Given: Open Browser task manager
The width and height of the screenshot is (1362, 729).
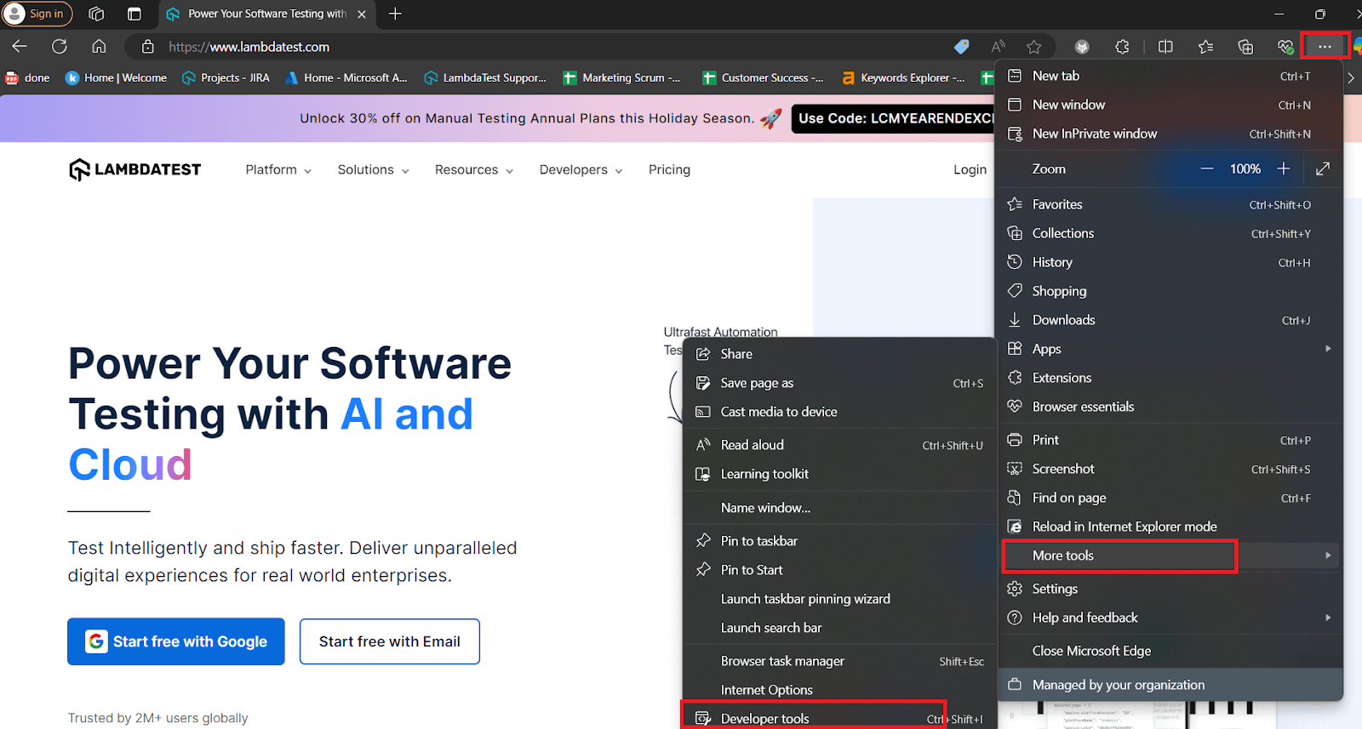Looking at the screenshot, I should coord(839,661).
